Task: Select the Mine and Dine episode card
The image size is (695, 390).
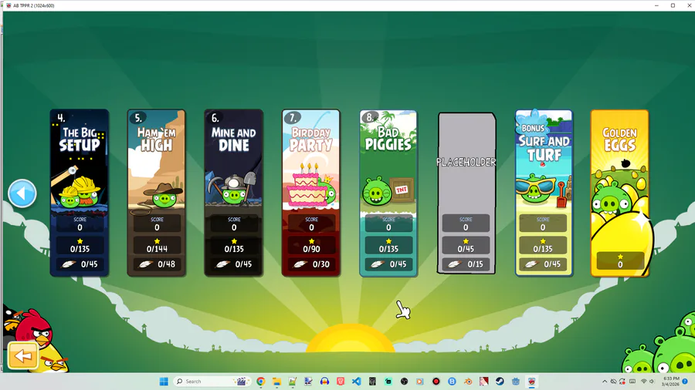Action: pos(233,193)
